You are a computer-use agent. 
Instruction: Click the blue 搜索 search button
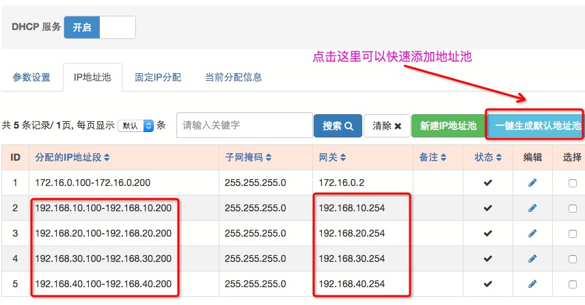[338, 126]
